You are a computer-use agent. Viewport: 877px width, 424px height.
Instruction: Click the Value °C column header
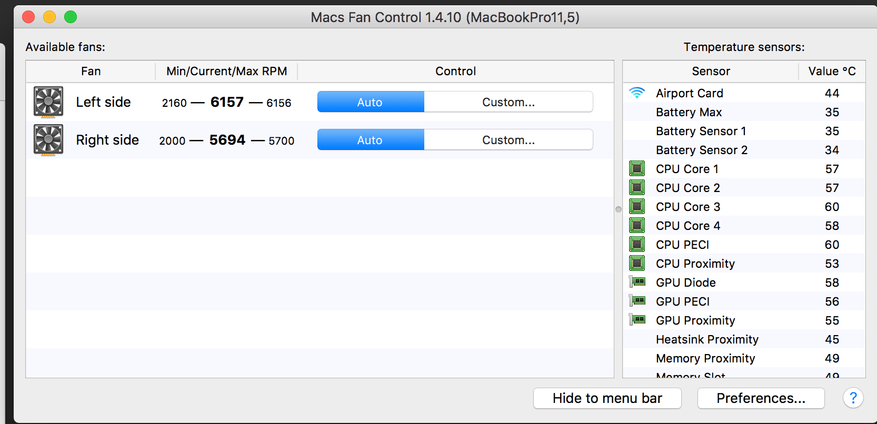(832, 71)
